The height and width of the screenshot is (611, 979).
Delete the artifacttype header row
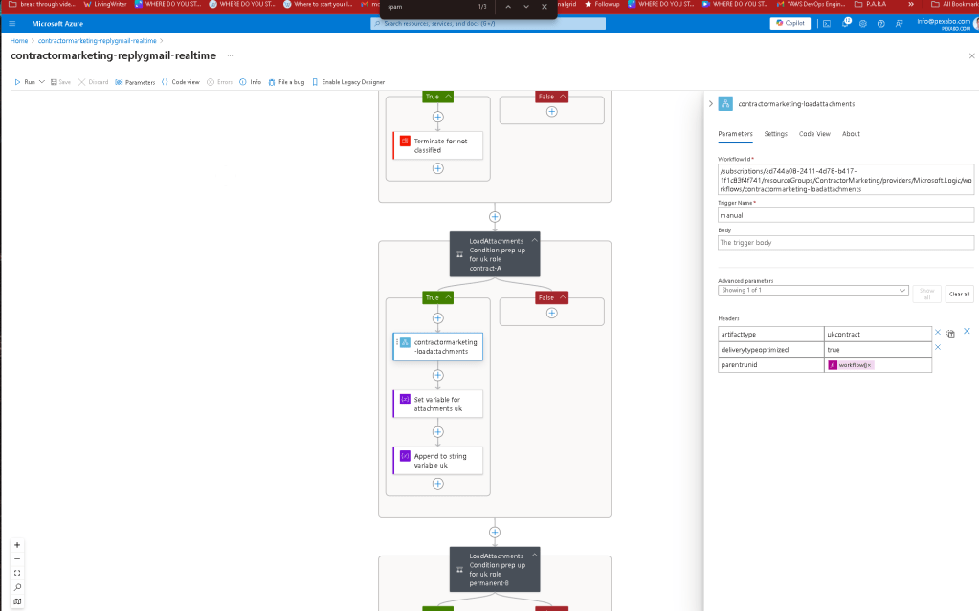[x=938, y=333]
